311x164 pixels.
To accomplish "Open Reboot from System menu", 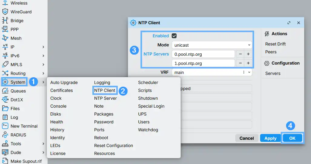I will tap(101, 138).
